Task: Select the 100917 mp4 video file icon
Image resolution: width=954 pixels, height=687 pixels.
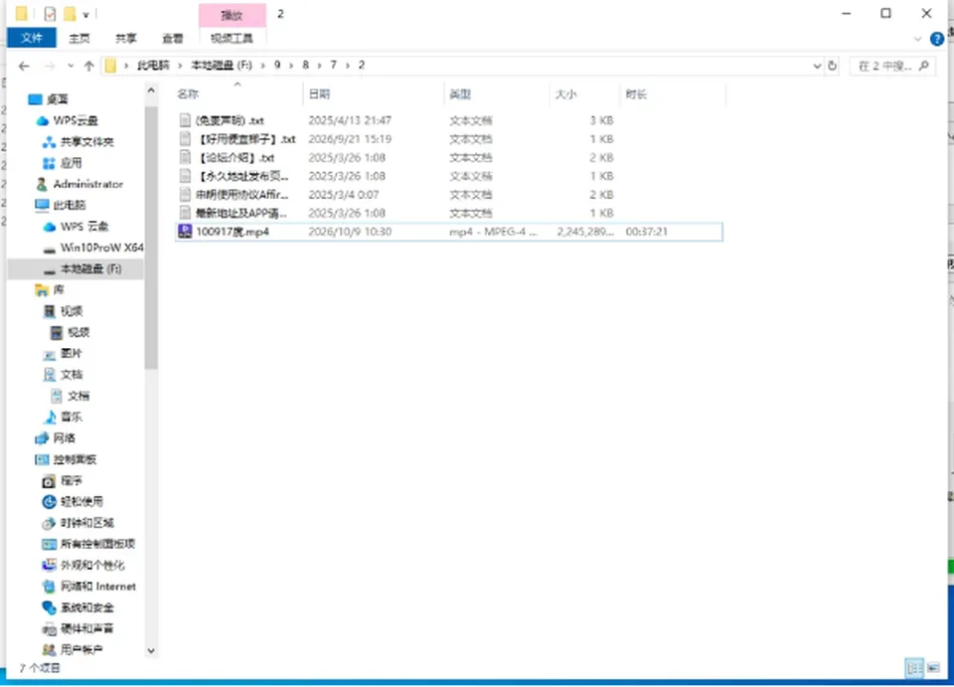Action: [x=185, y=232]
